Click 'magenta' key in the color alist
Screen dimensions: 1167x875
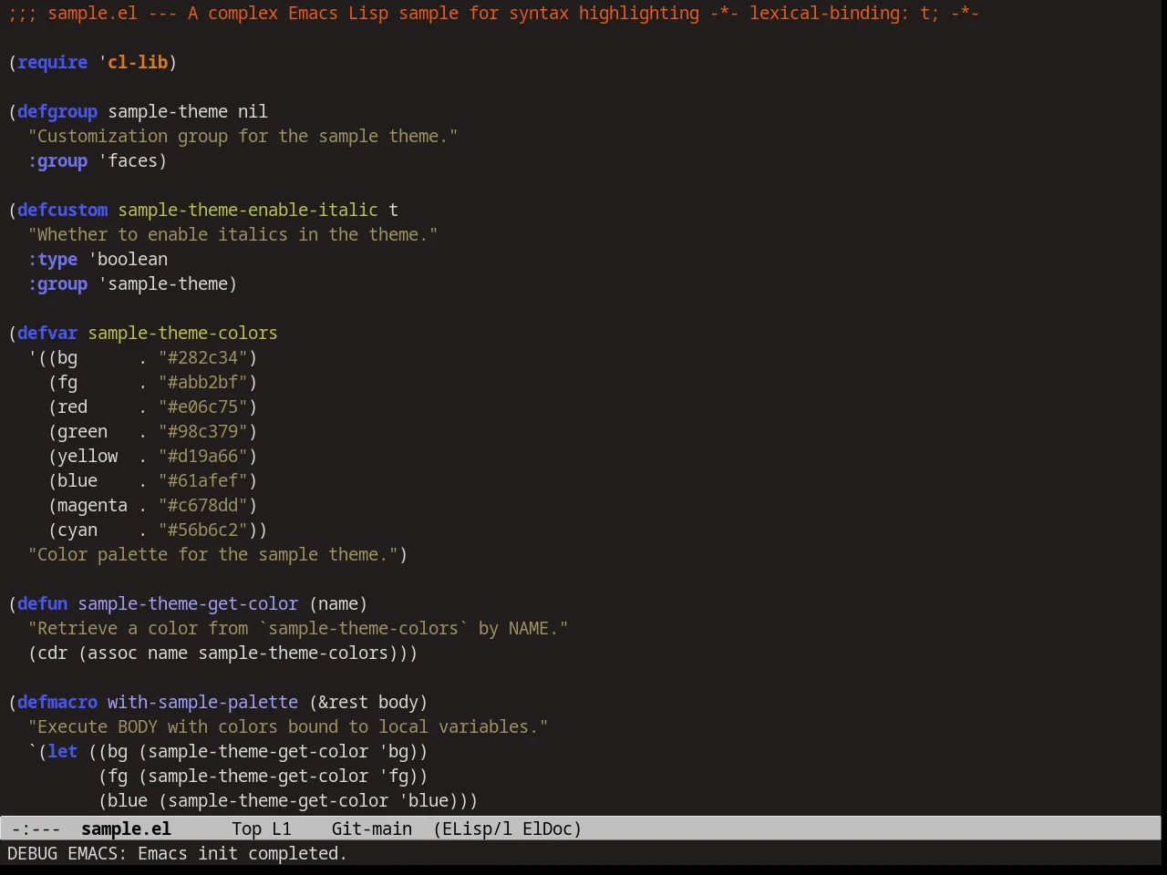click(93, 505)
